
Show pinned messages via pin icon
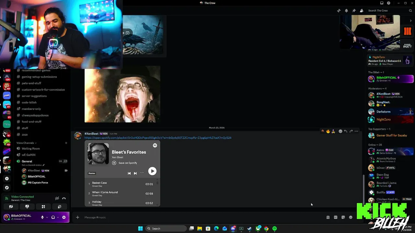coord(354,11)
